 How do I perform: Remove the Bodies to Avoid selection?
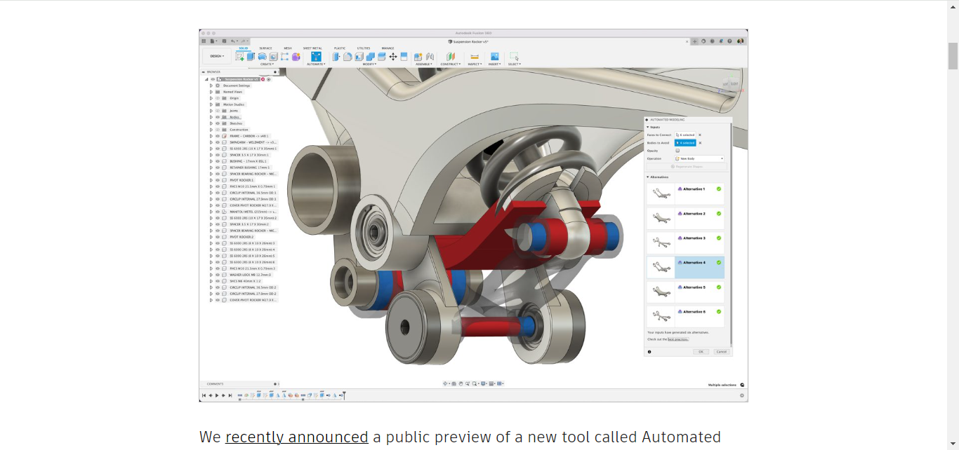click(700, 143)
